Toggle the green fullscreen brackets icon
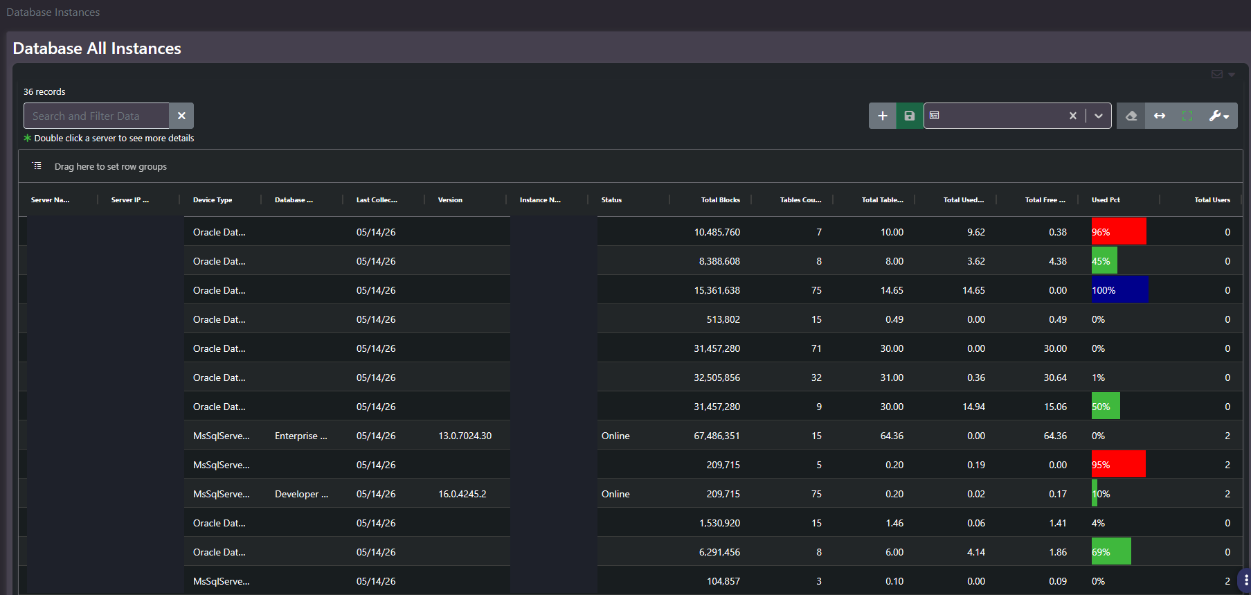This screenshot has height=595, width=1251. [x=1187, y=116]
